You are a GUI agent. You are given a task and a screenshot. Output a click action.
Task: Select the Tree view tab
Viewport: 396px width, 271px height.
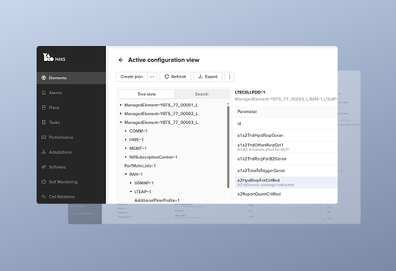[x=146, y=94]
